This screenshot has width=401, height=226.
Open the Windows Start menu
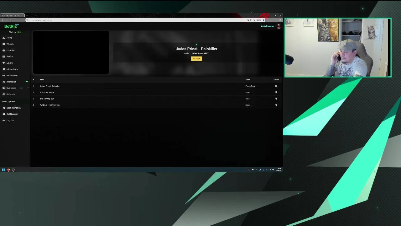pyautogui.click(x=3, y=170)
